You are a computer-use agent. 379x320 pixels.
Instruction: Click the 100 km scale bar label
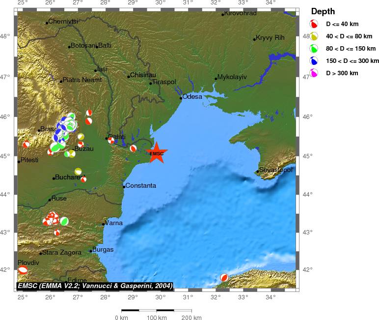(157, 318)
